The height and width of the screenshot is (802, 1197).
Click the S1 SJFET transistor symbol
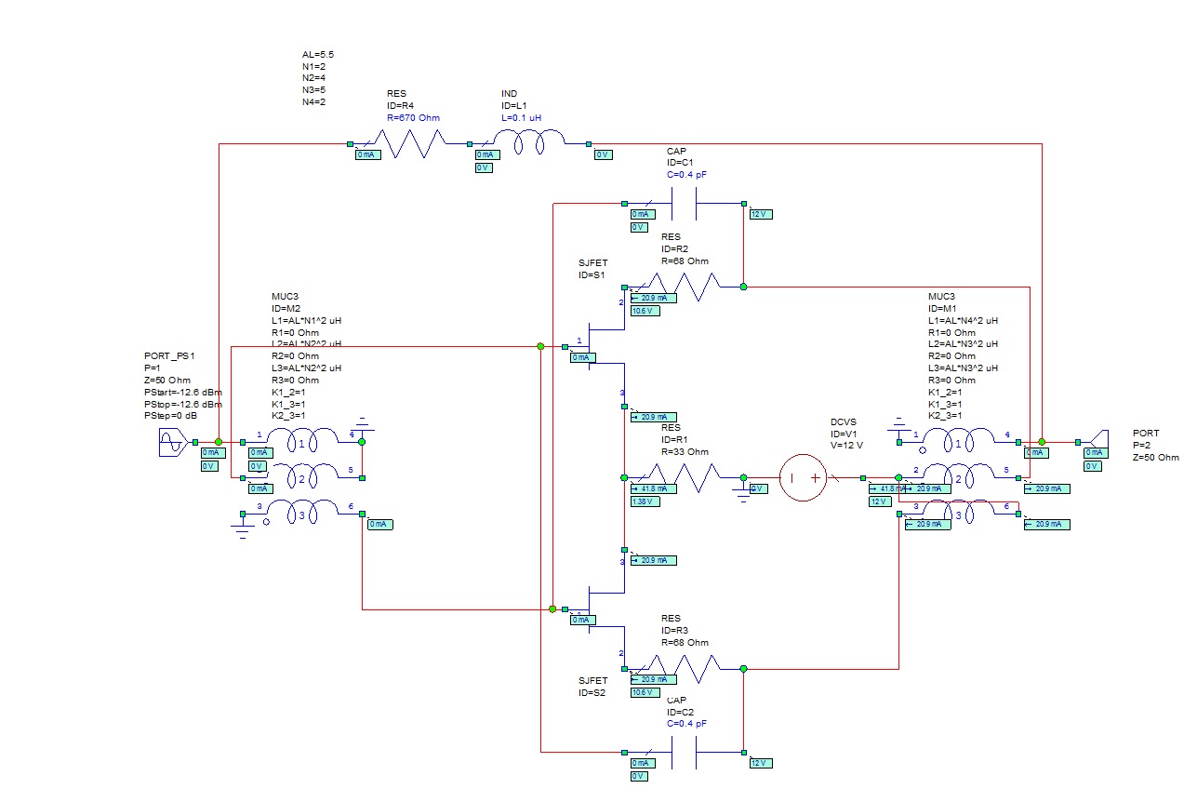click(x=605, y=346)
